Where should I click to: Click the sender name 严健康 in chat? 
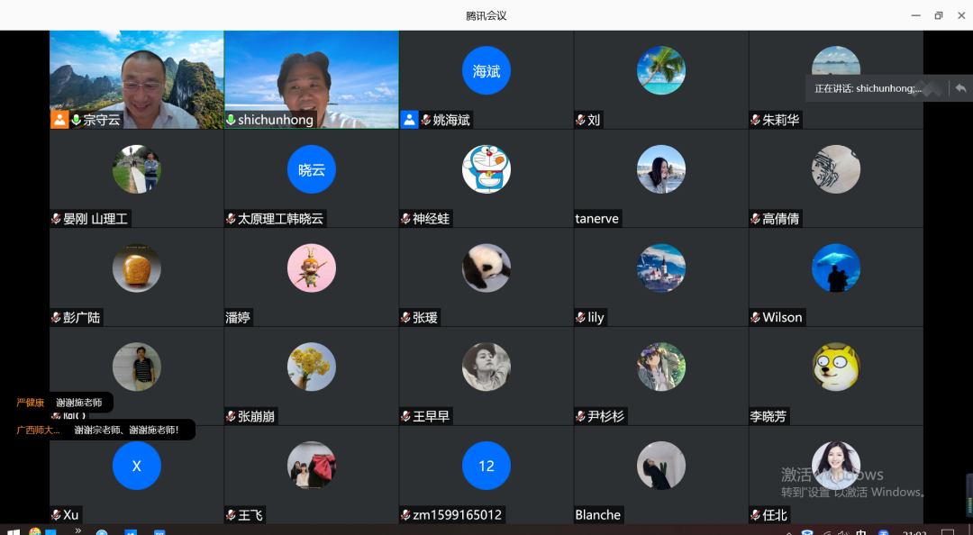[31, 403]
